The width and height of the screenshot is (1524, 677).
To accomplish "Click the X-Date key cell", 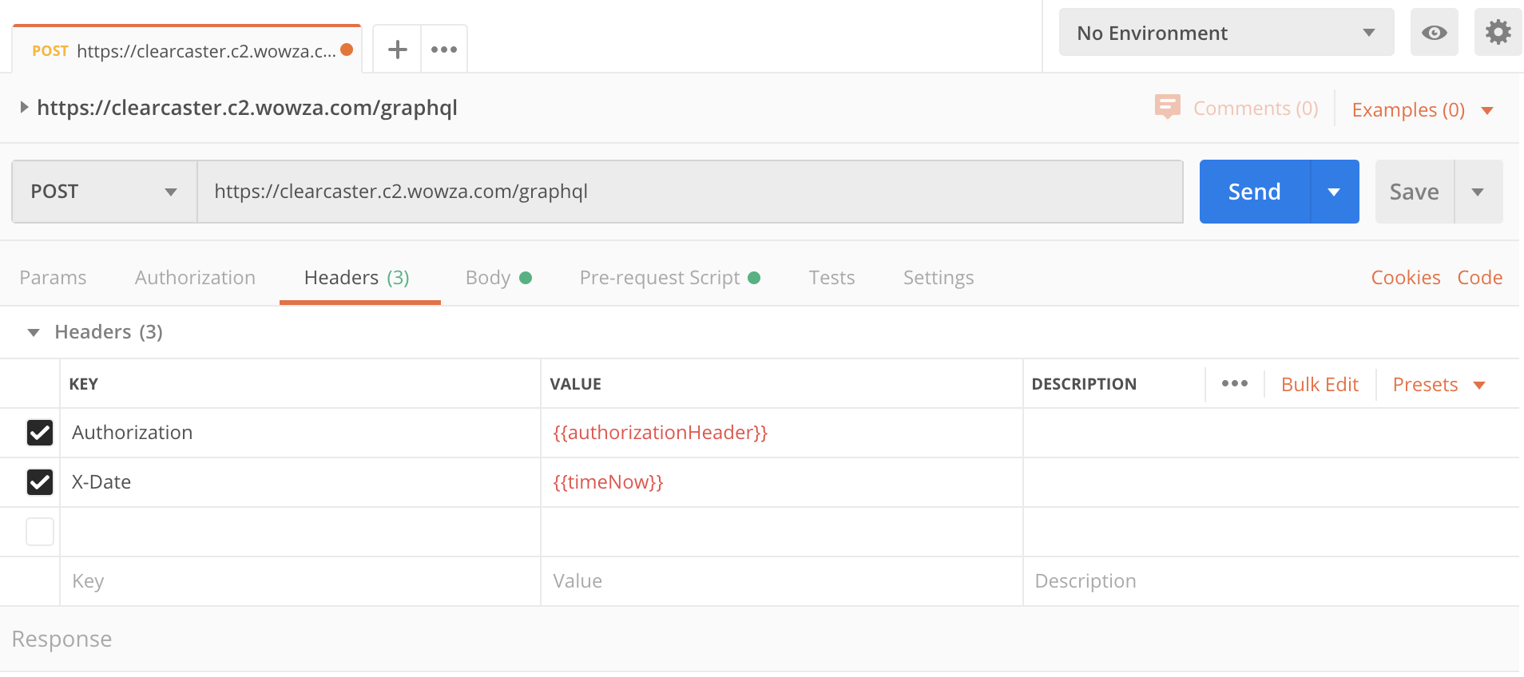I will tap(300, 482).
